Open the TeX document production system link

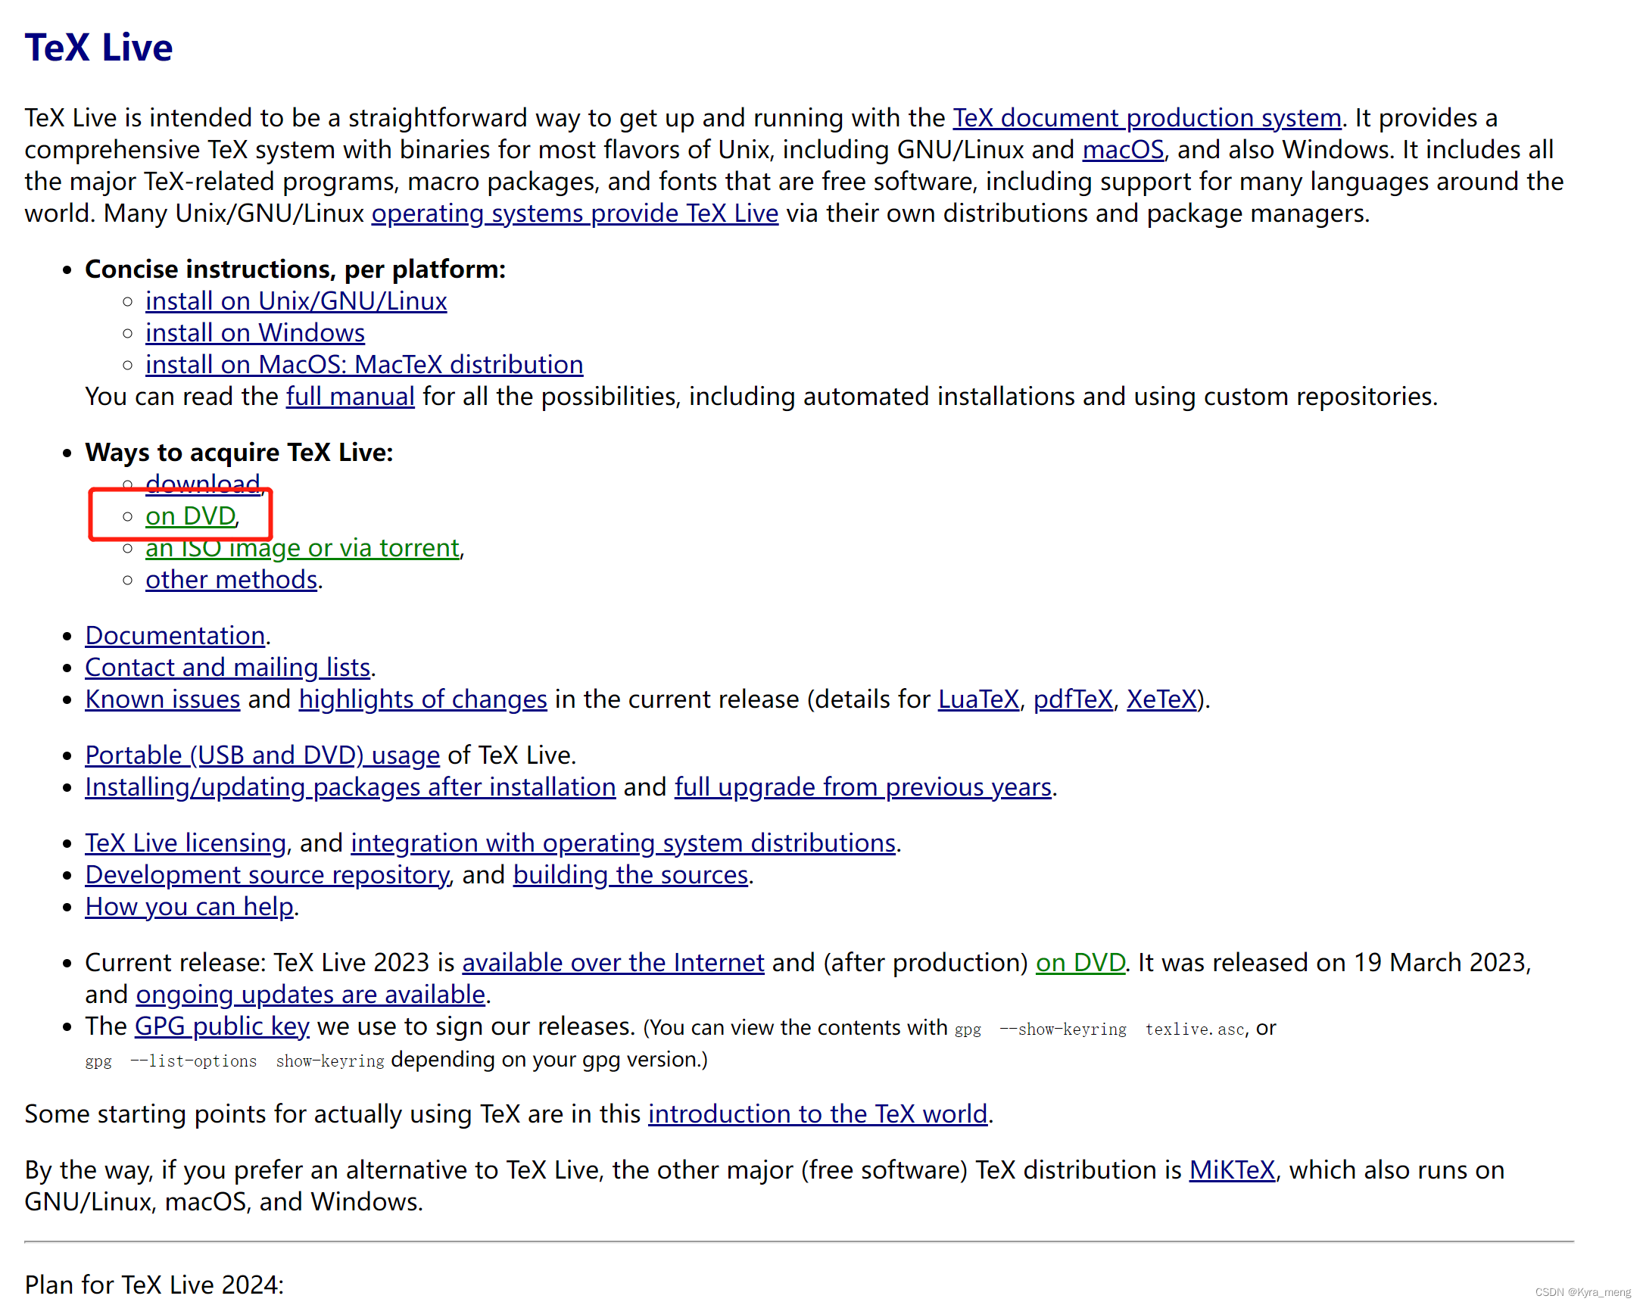[1146, 118]
